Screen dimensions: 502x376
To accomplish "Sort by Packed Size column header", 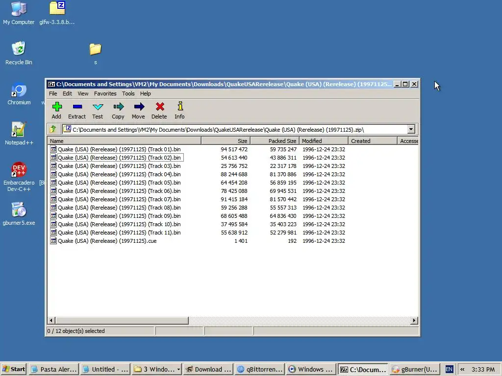I will [275, 141].
